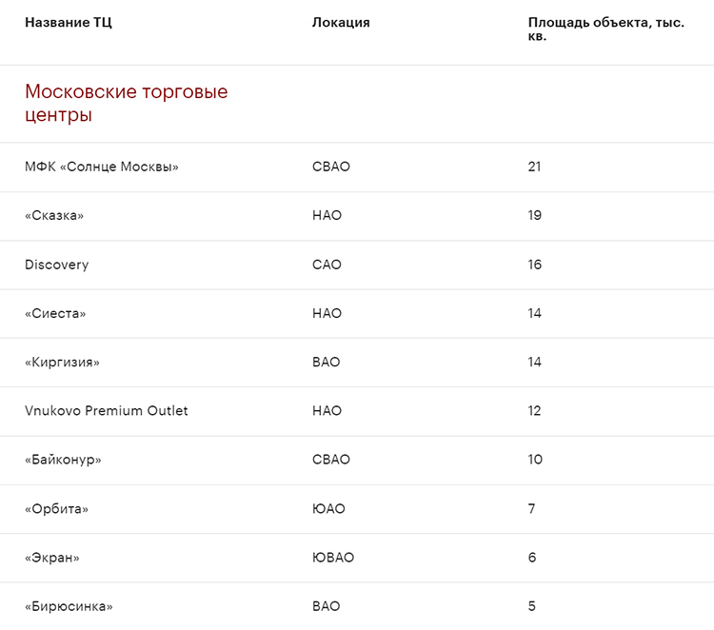Select the ЮВАО location cell
The image size is (714, 630).
point(333,558)
